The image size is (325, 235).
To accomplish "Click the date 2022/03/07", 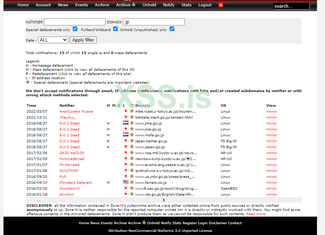I will tap(37, 111).
